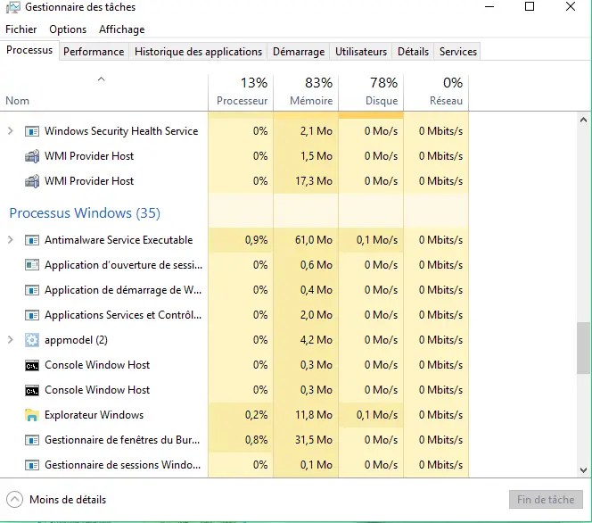Click the 31,5 Mo memory value
Image resolution: width=592 pixels, height=523 pixels.
click(x=314, y=440)
